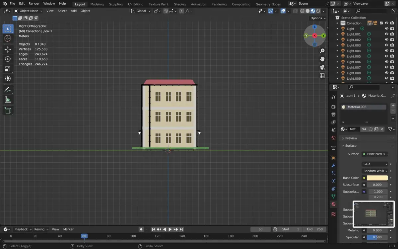This screenshot has width=398, height=249.
Task: Click the X axis on navigation gizmo
Action: pos(314,36)
